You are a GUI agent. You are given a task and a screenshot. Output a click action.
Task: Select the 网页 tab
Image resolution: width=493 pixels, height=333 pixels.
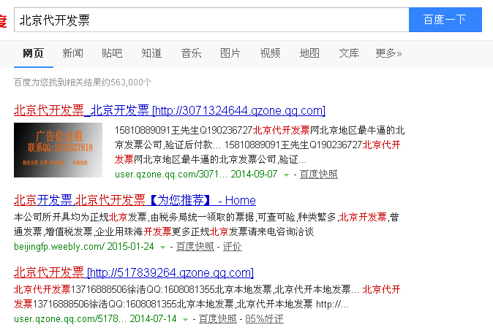34,53
